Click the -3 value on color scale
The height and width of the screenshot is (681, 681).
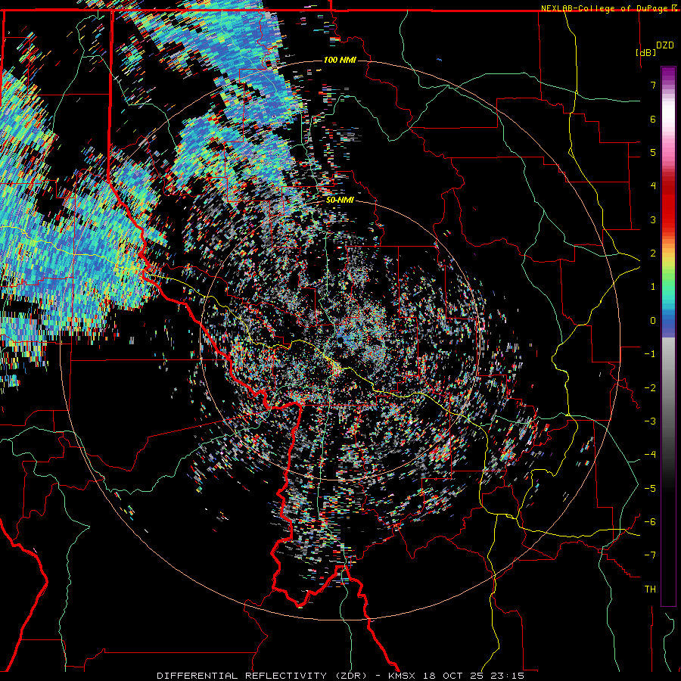coord(650,421)
